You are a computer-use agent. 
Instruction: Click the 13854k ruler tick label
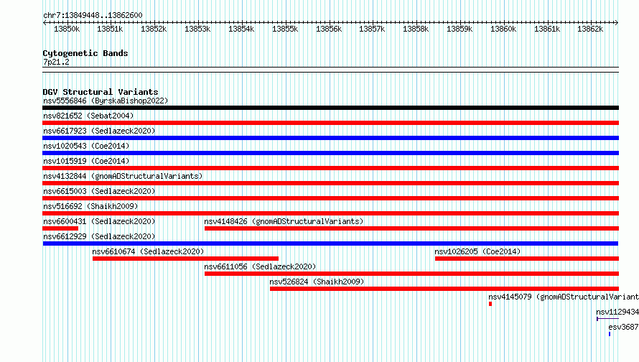241,29
